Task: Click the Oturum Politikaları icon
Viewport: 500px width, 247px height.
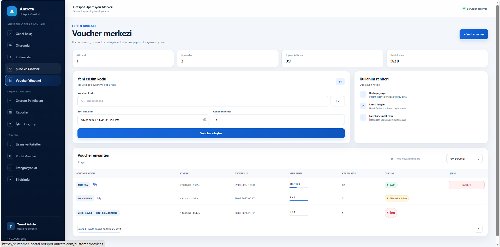Action: click(10, 101)
